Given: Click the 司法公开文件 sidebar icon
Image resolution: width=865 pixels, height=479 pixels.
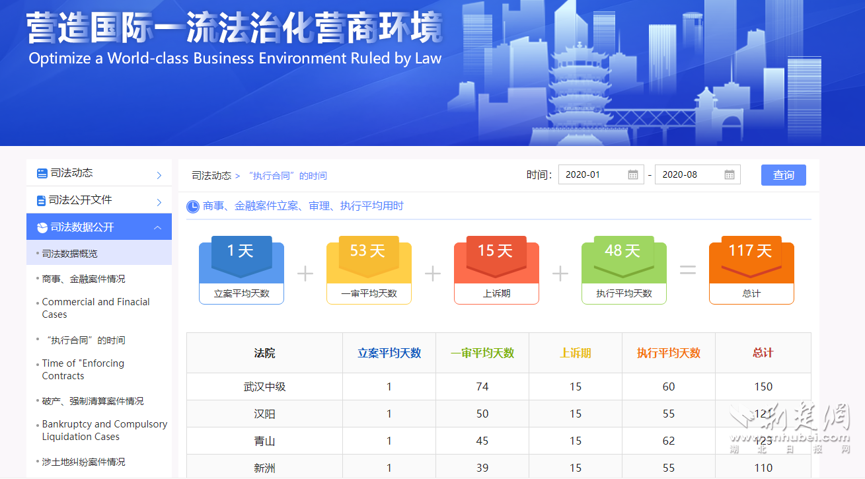Looking at the screenshot, I should point(40,200).
